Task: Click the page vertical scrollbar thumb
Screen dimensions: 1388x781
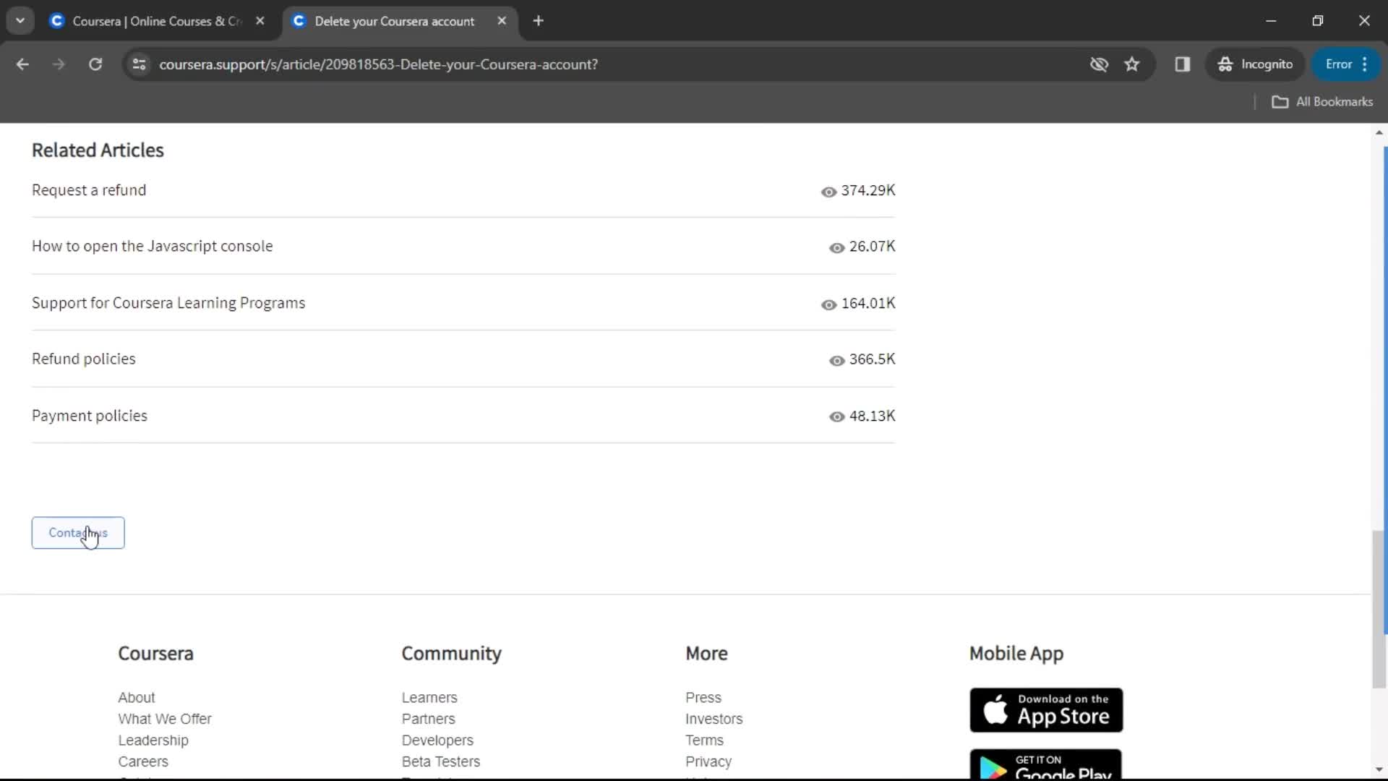Action: pyautogui.click(x=1379, y=610)
